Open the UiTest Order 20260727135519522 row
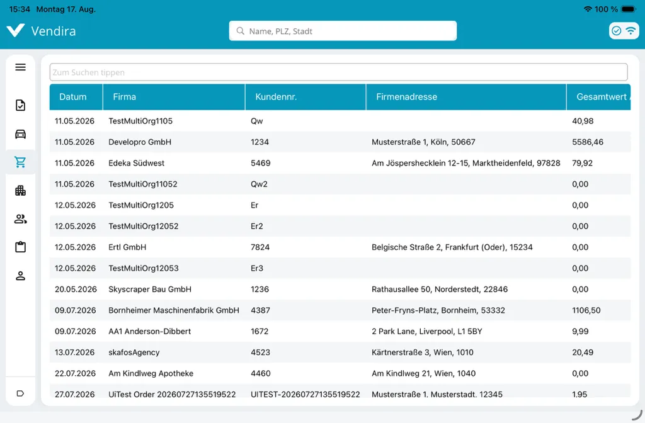Image resolution: width=645 pixels, height=423 pixels. click(340, 391)
